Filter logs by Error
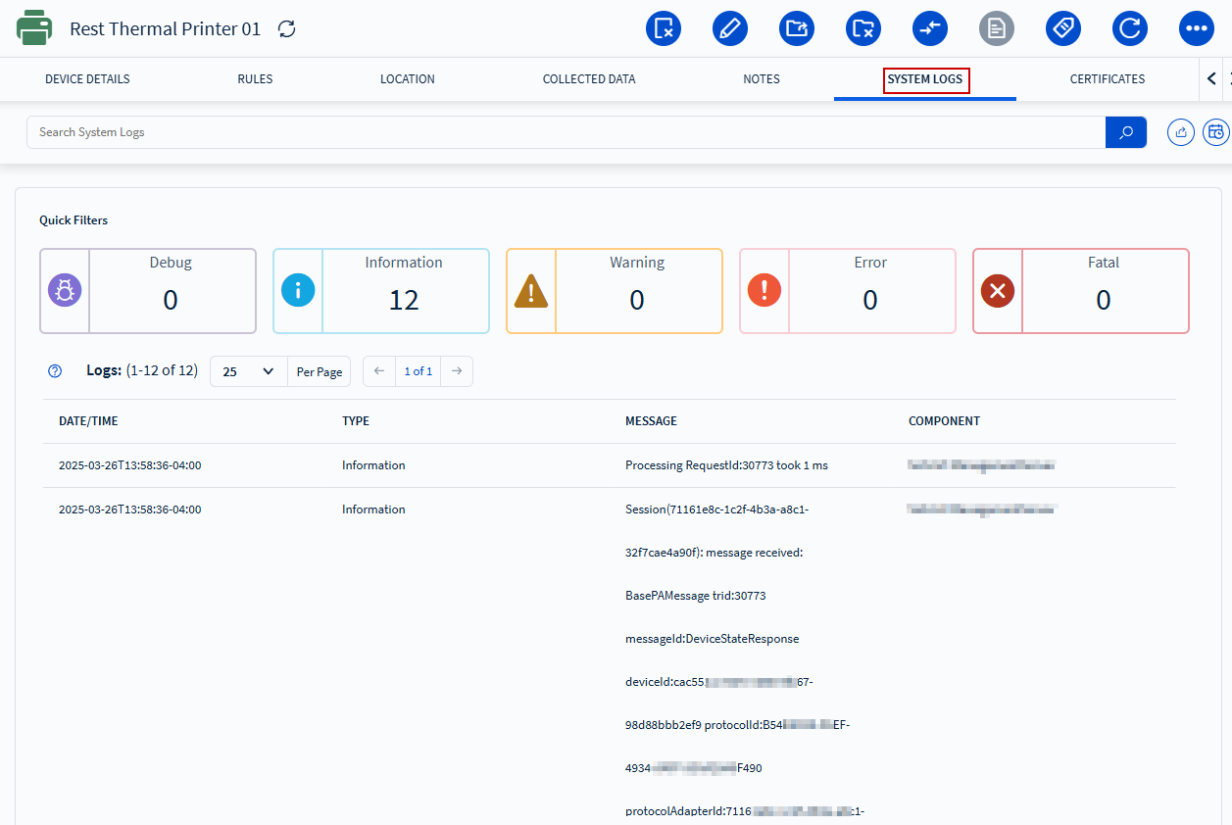This screenshot has width=1232, height=825. tap(848, 291)
